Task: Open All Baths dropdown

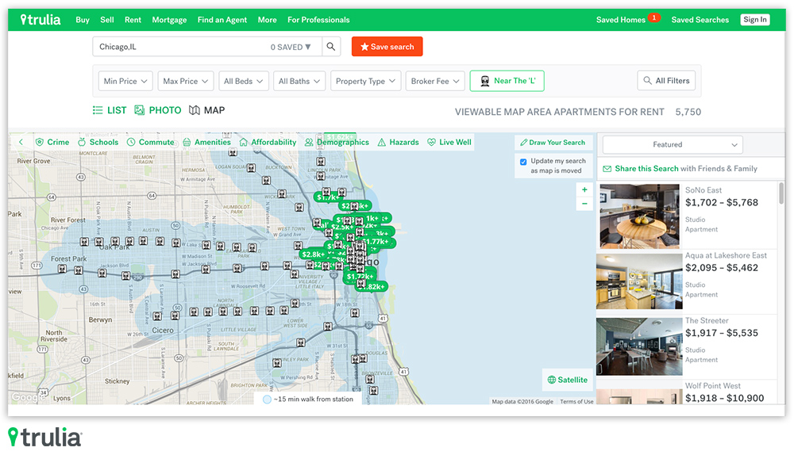Action: 299,81
